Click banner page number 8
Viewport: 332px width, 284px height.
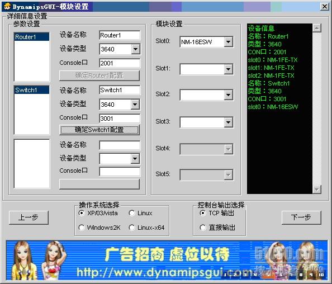301,274
